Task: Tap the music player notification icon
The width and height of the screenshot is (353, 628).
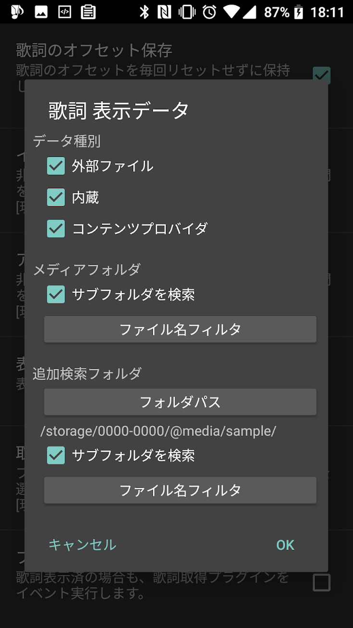Action: (17, 12)
